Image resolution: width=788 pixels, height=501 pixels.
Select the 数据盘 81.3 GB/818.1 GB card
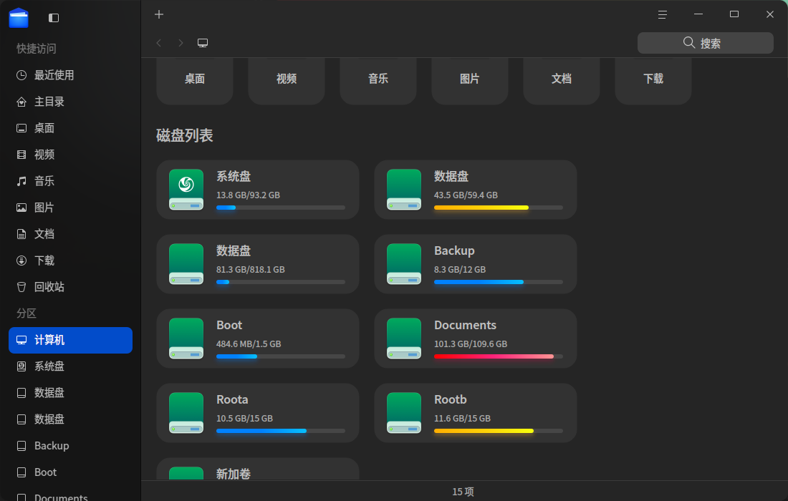pyautogui.click(x=258, y=264)
